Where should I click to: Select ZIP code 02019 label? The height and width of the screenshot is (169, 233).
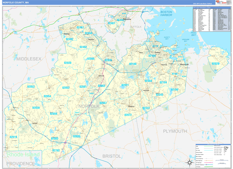point(14,137)
